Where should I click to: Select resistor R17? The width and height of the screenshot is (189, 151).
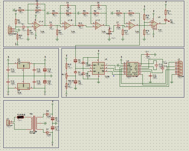point(66,86)
